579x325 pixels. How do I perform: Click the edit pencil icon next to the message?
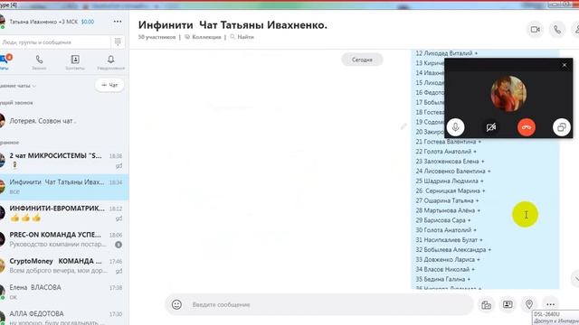coord(403,126)
